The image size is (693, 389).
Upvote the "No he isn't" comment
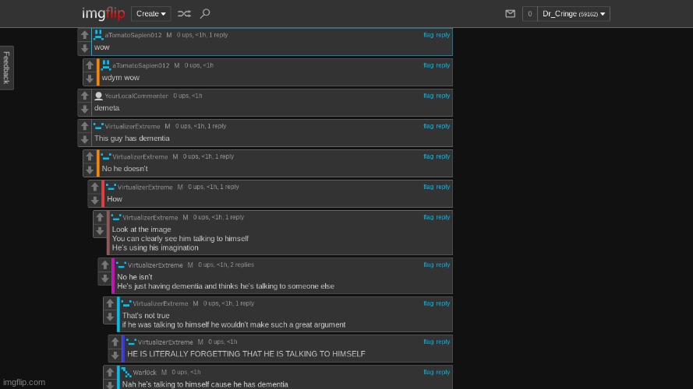coord(104,265)
